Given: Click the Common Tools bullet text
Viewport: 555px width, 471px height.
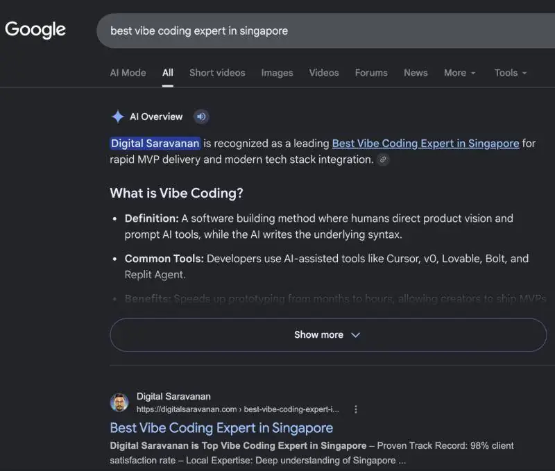Looking at the screenshot, I should click(326, 266).
